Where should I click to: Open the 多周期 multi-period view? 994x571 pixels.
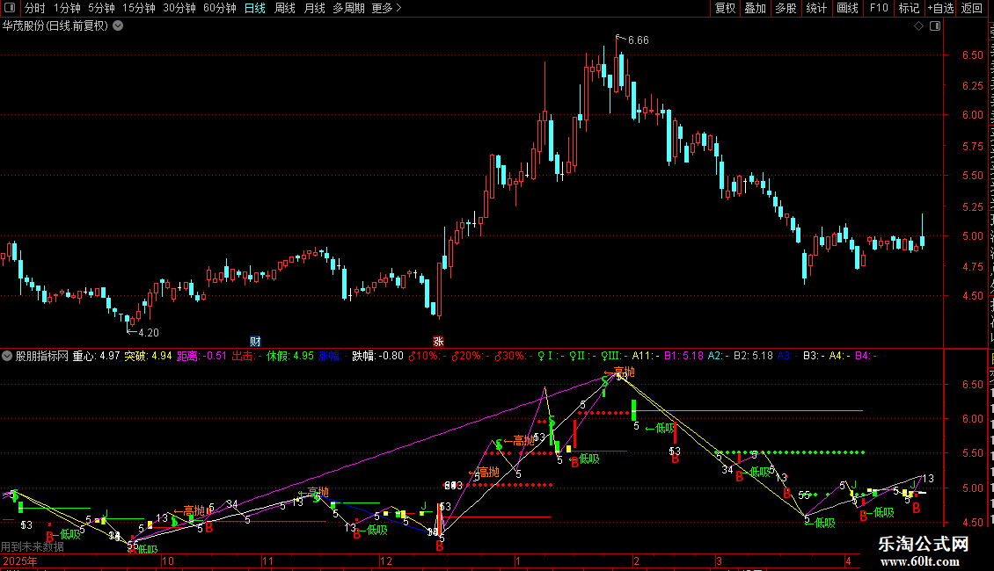[348, 8]
